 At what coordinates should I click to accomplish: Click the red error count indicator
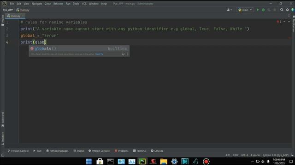[279, 22]
